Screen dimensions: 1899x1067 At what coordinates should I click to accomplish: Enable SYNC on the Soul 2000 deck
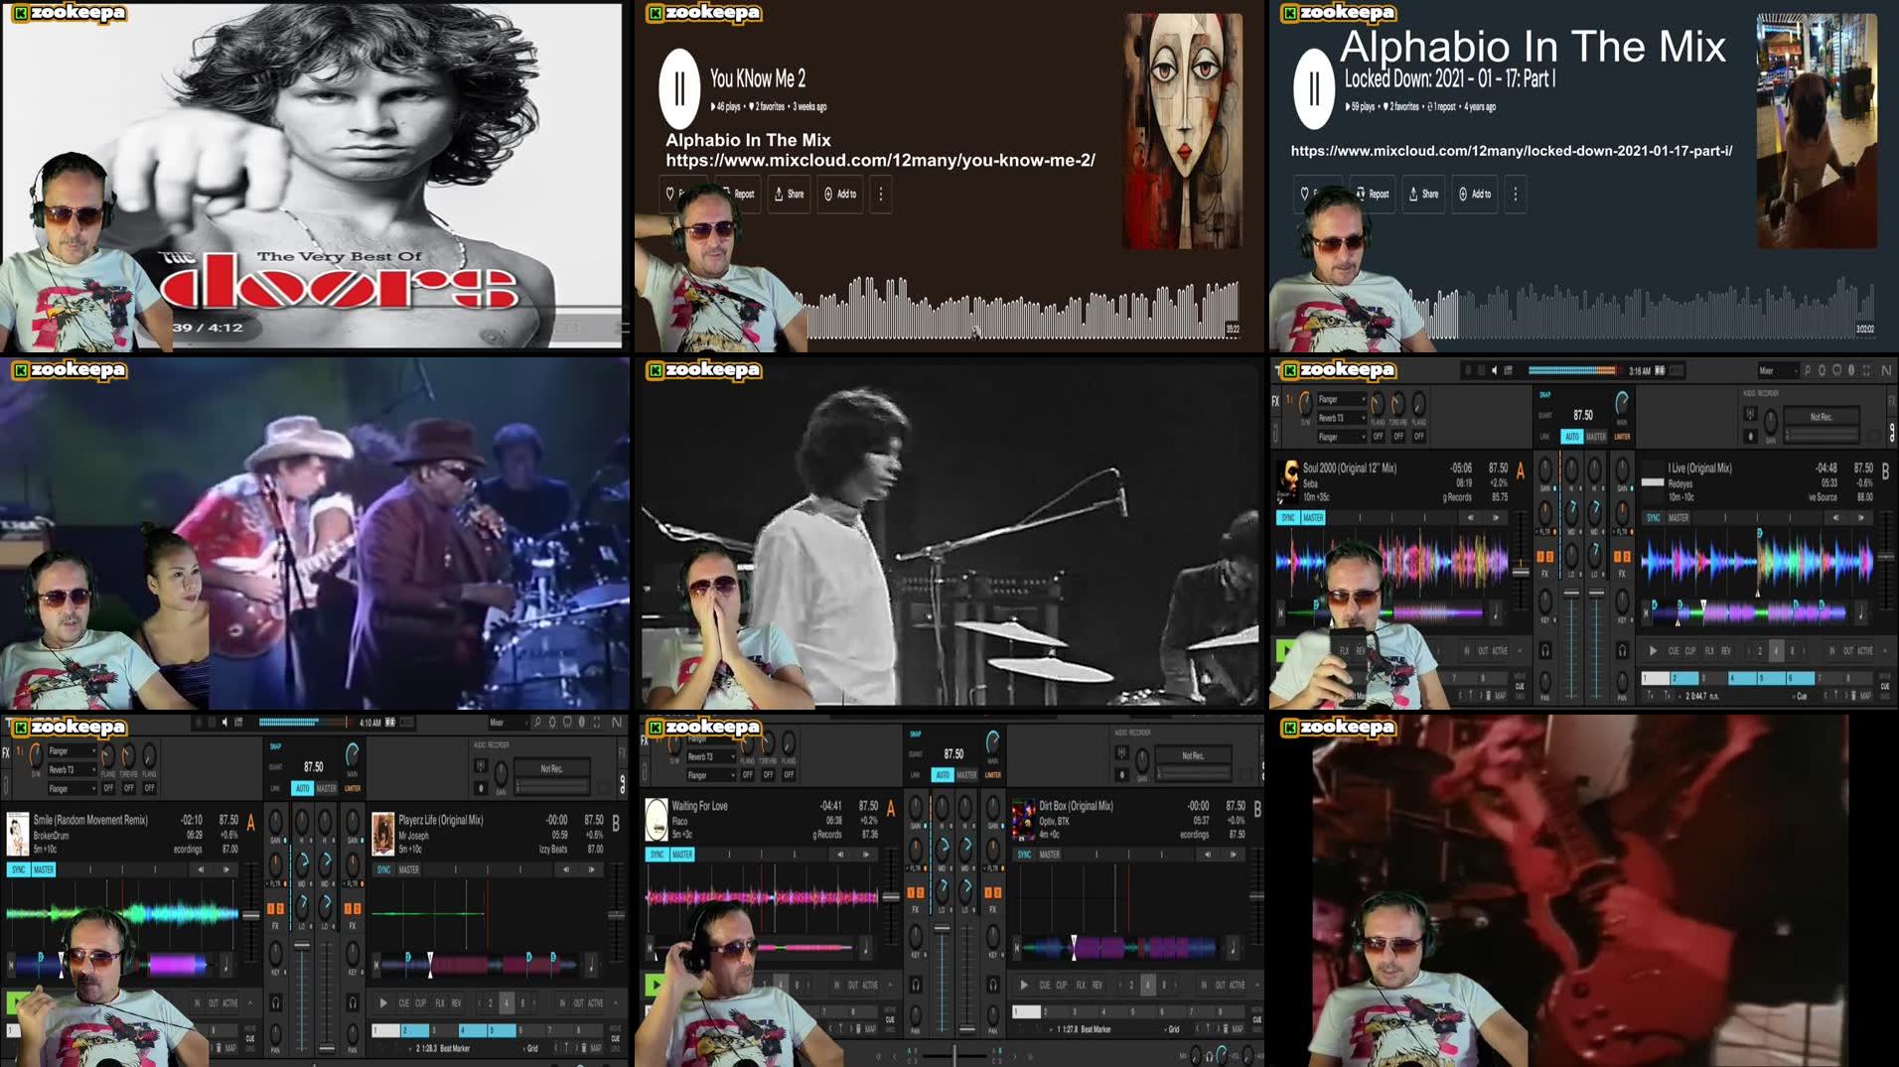click(1289, 517)
